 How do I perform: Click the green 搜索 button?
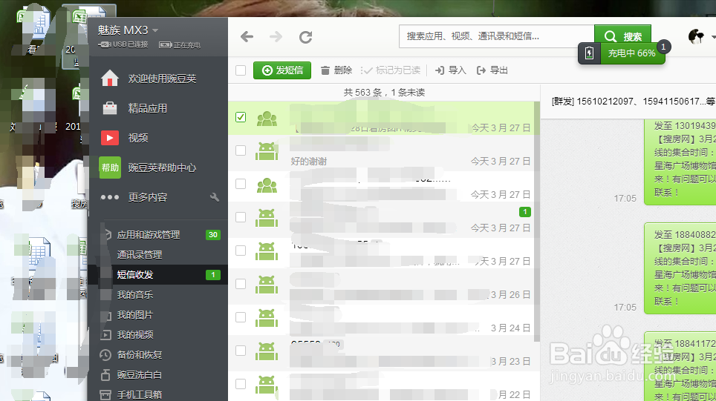pyautogui.click(x=622, y=36)
